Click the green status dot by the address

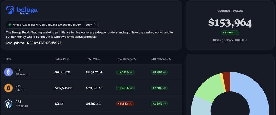10,25
